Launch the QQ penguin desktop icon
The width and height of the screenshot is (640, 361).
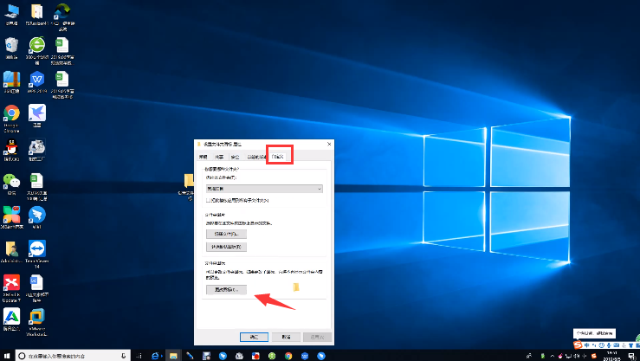[12, 147]
